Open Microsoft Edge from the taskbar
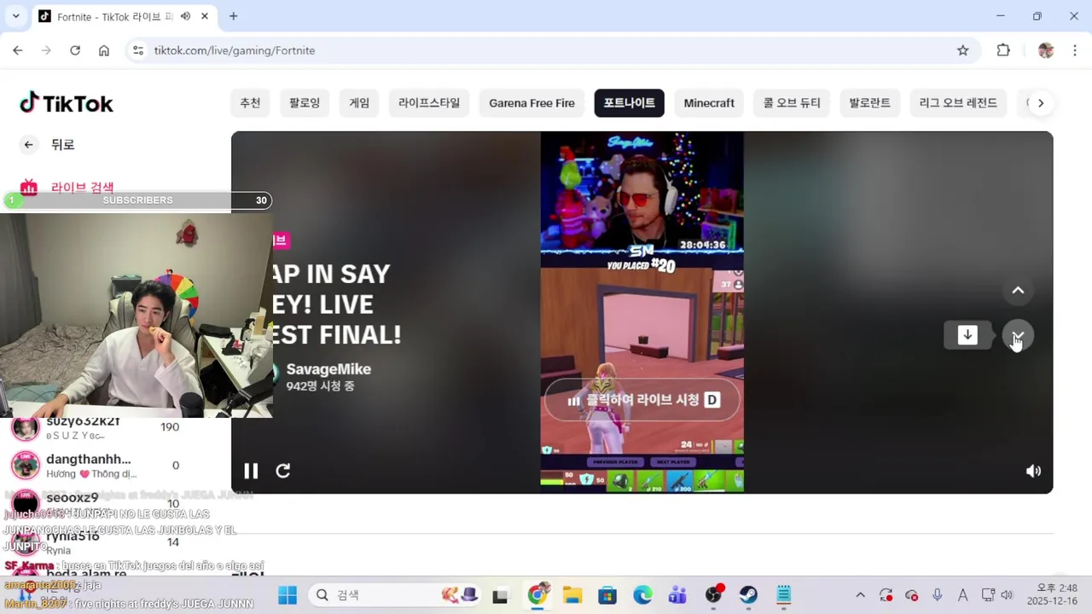Image resolution: width=1092 pixels, height=614 pixels. tap(642, 595)
